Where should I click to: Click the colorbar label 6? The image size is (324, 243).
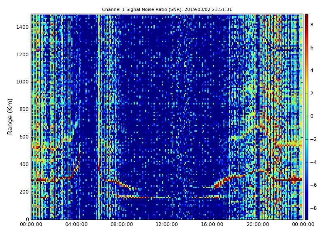point(312,48)
